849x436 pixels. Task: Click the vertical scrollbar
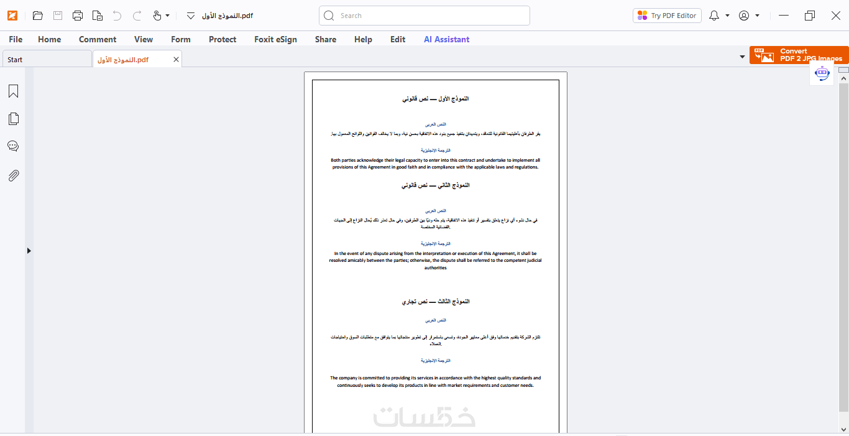[843, 248]
